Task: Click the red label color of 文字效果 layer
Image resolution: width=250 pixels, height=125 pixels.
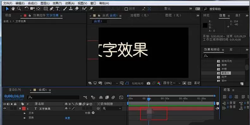Action: click(24, 109)
